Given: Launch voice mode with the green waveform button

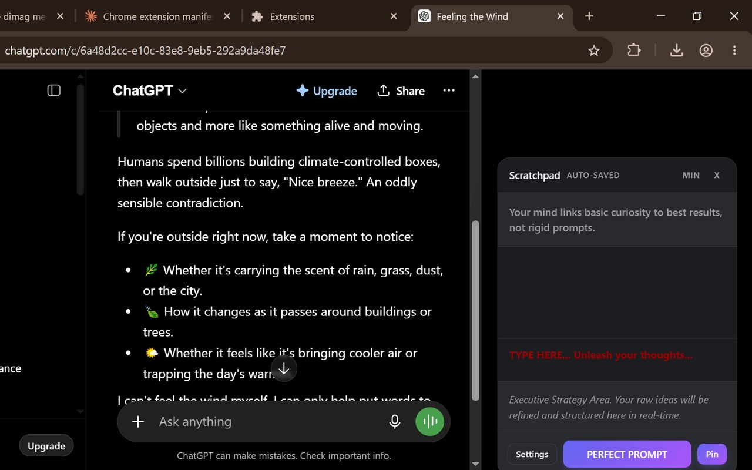Looking at the screenshot, I should click(x=430, y=421).
